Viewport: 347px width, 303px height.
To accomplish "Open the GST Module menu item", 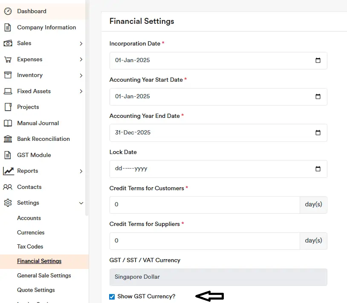I will 34,155.
